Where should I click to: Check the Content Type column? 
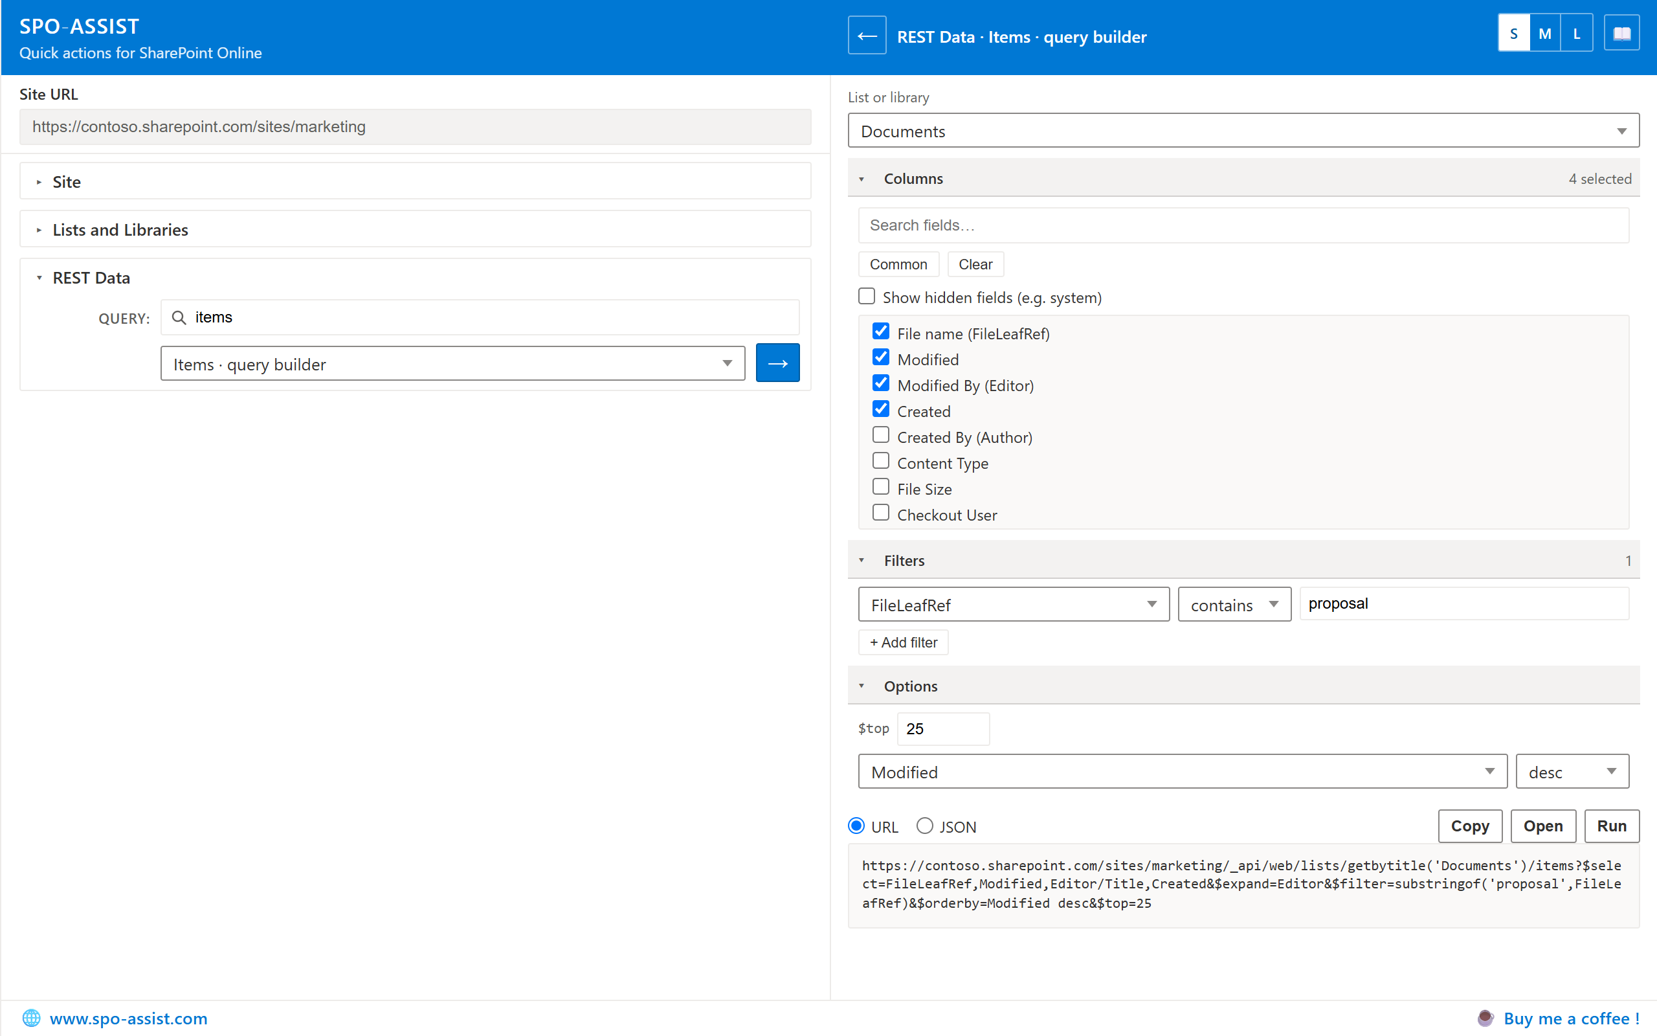pyautogui.click(x=880, y=462)
